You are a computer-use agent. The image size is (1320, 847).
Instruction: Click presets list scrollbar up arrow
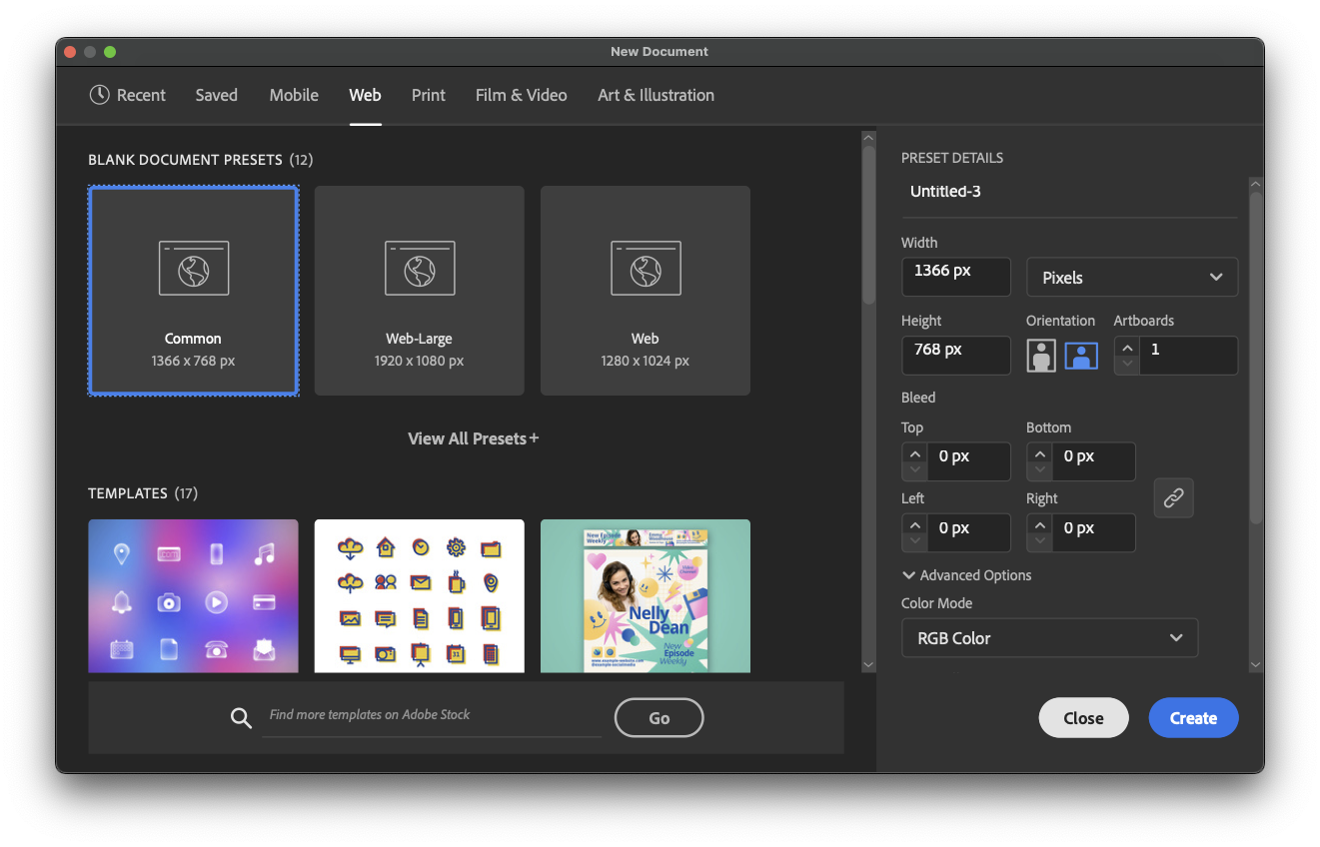867,138
